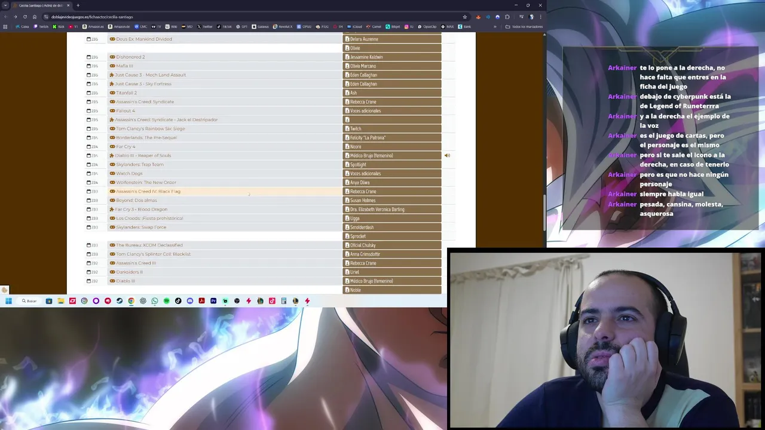
Task: Select the Oficial Chulsky character entry
Action: (x=392, y=245)
